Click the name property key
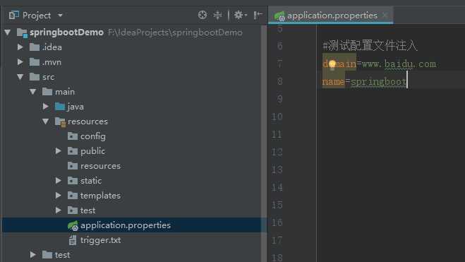 333,81
